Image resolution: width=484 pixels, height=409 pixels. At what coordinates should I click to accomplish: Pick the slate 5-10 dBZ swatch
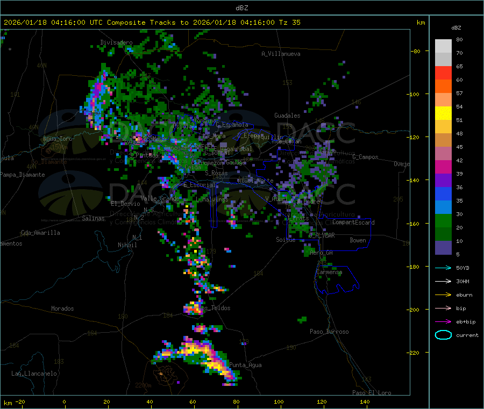tap(443, 248)
